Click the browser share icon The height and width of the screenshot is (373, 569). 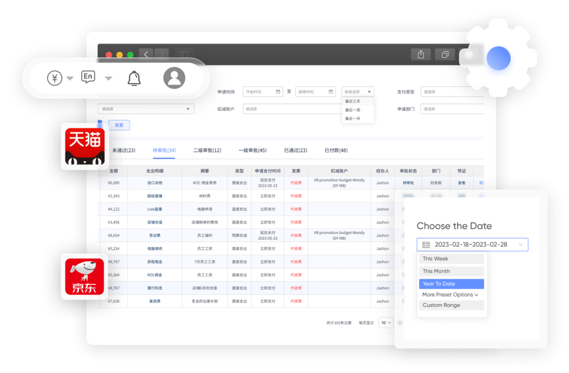pos(421,54)
